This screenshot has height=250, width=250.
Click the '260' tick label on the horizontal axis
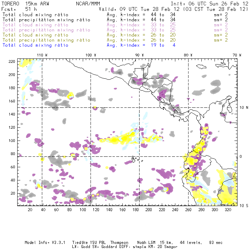point(188,209)
